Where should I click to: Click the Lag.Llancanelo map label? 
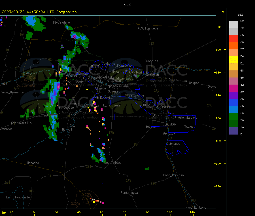pos(18,197)
